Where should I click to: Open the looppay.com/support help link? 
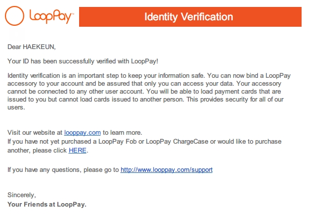167,169
